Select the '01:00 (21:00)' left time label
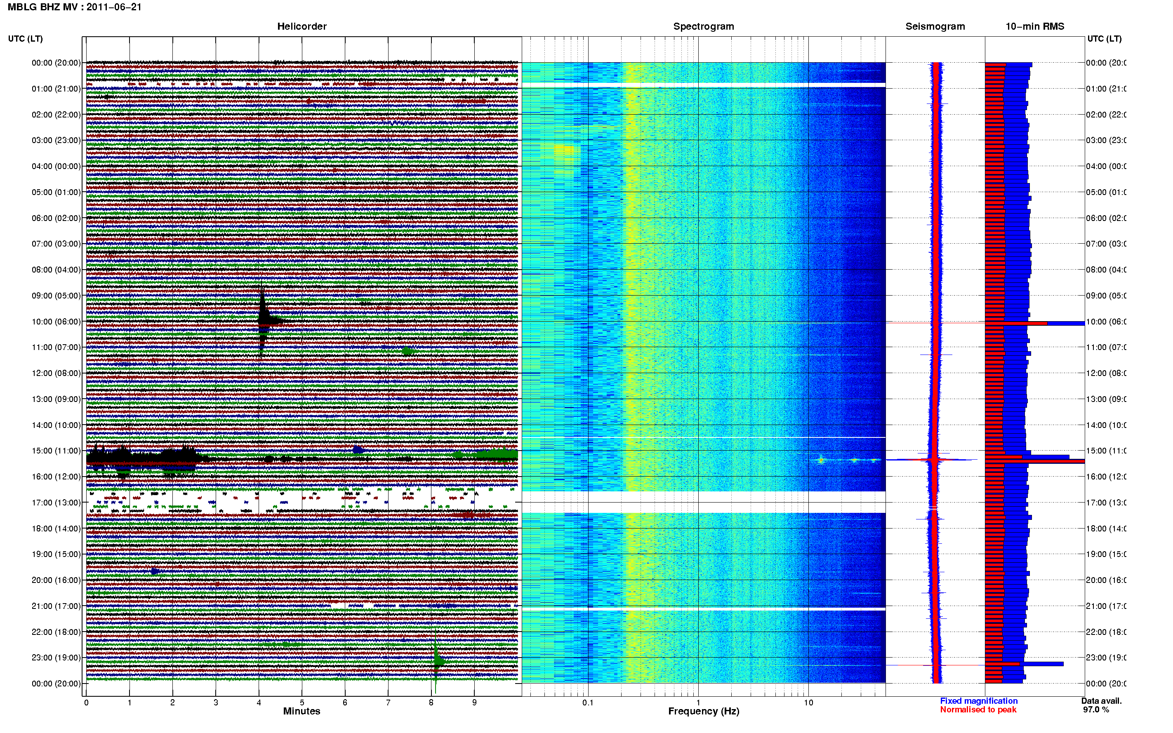 point(56,89)
